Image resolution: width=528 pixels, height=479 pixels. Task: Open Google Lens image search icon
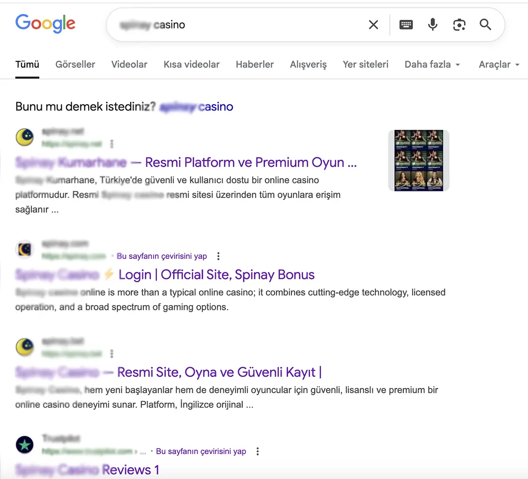coord(459,25)
